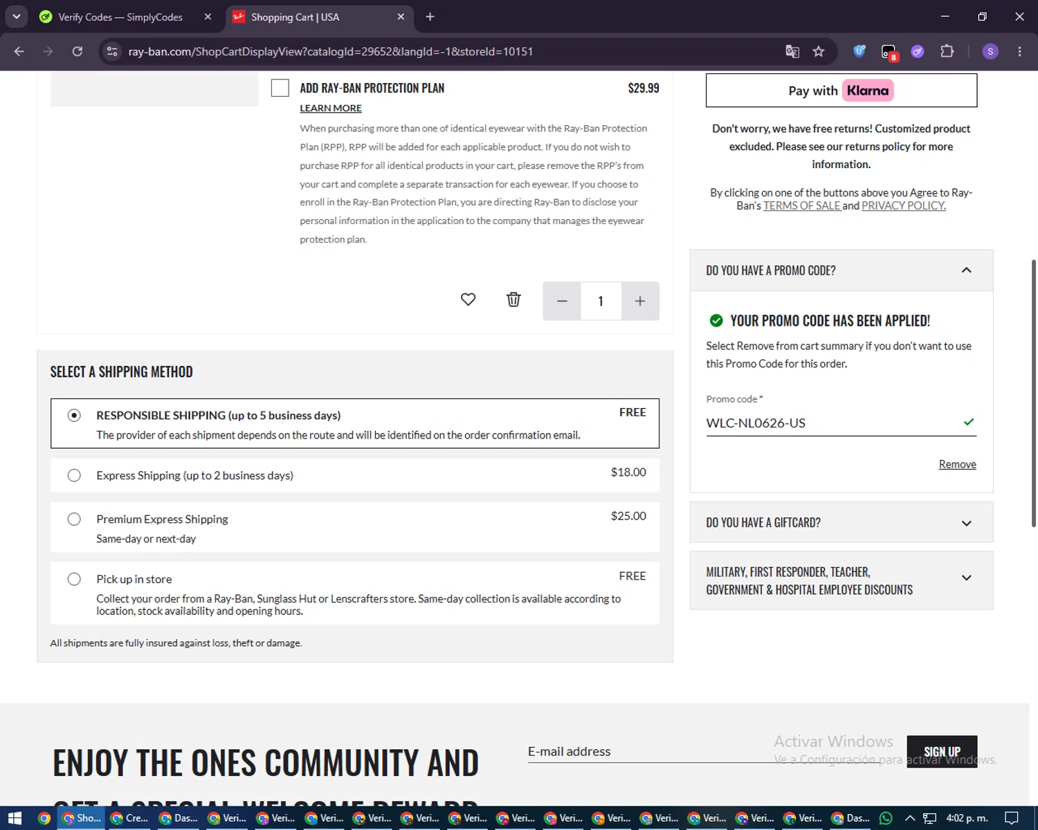Go back to the previous page

(x=19, y=51)
